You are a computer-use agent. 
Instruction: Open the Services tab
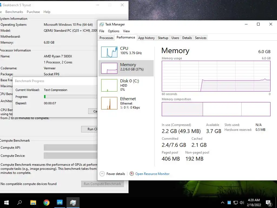200,38
